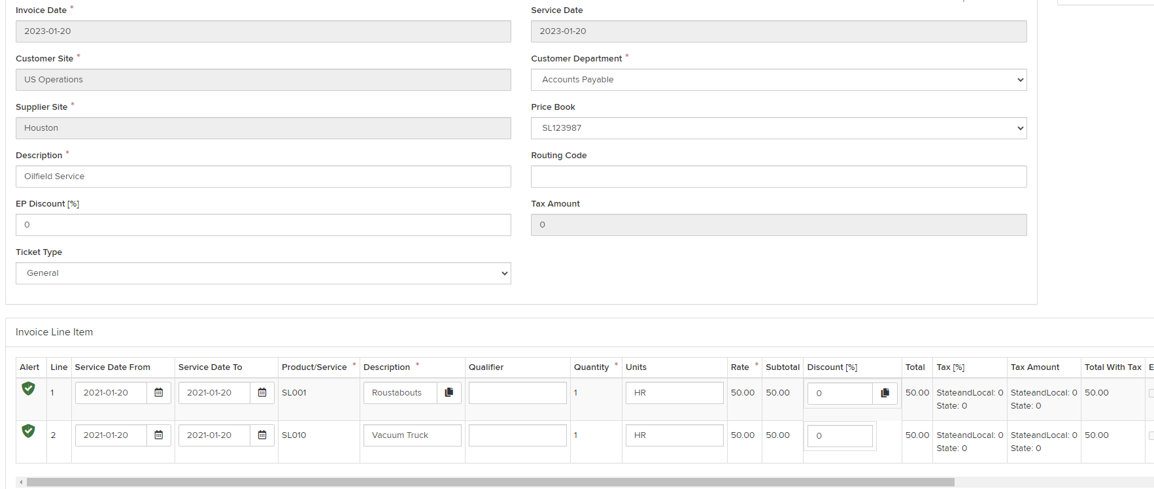This screenshot has height=489, width=1154.
Task: Click the horizontal scrollbar left arrow
Action: click(21, 482)
